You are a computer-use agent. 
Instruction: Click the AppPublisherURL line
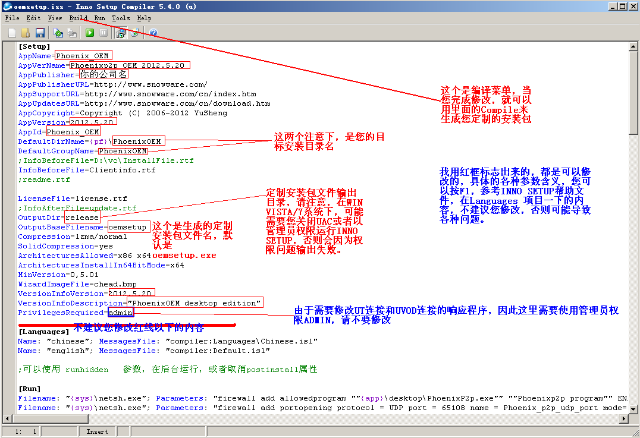pos(112,84)
